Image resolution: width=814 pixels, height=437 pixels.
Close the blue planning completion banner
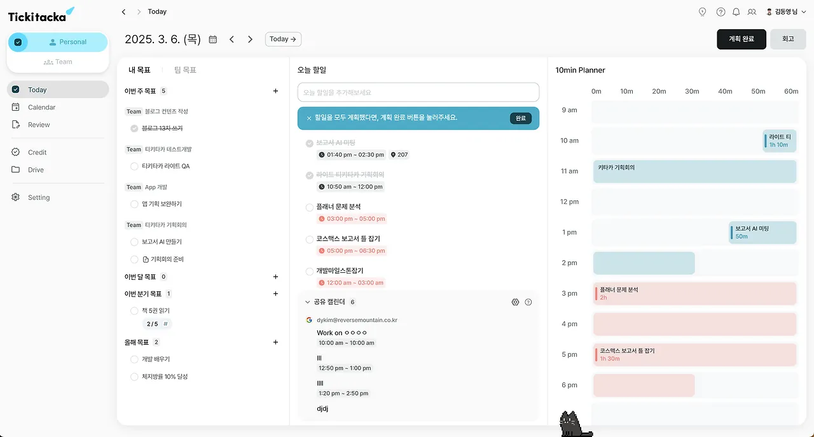pos(309,118)
